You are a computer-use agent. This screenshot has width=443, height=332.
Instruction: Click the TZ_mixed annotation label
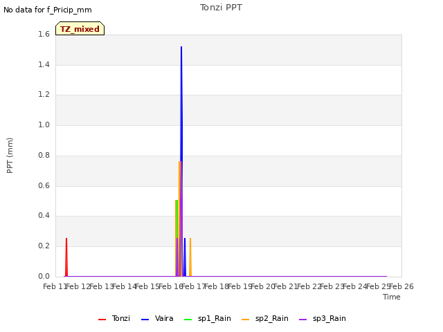(80, 28)
